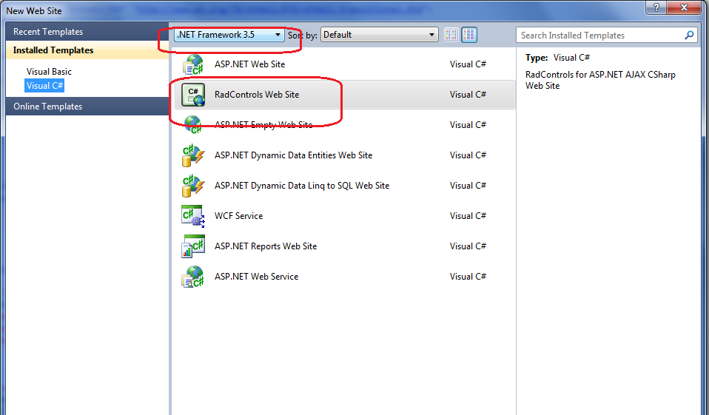Click Visual C# beside WCF Service
Image resolution: width=709 pixels, height=415 pixels.
point(468,216)
